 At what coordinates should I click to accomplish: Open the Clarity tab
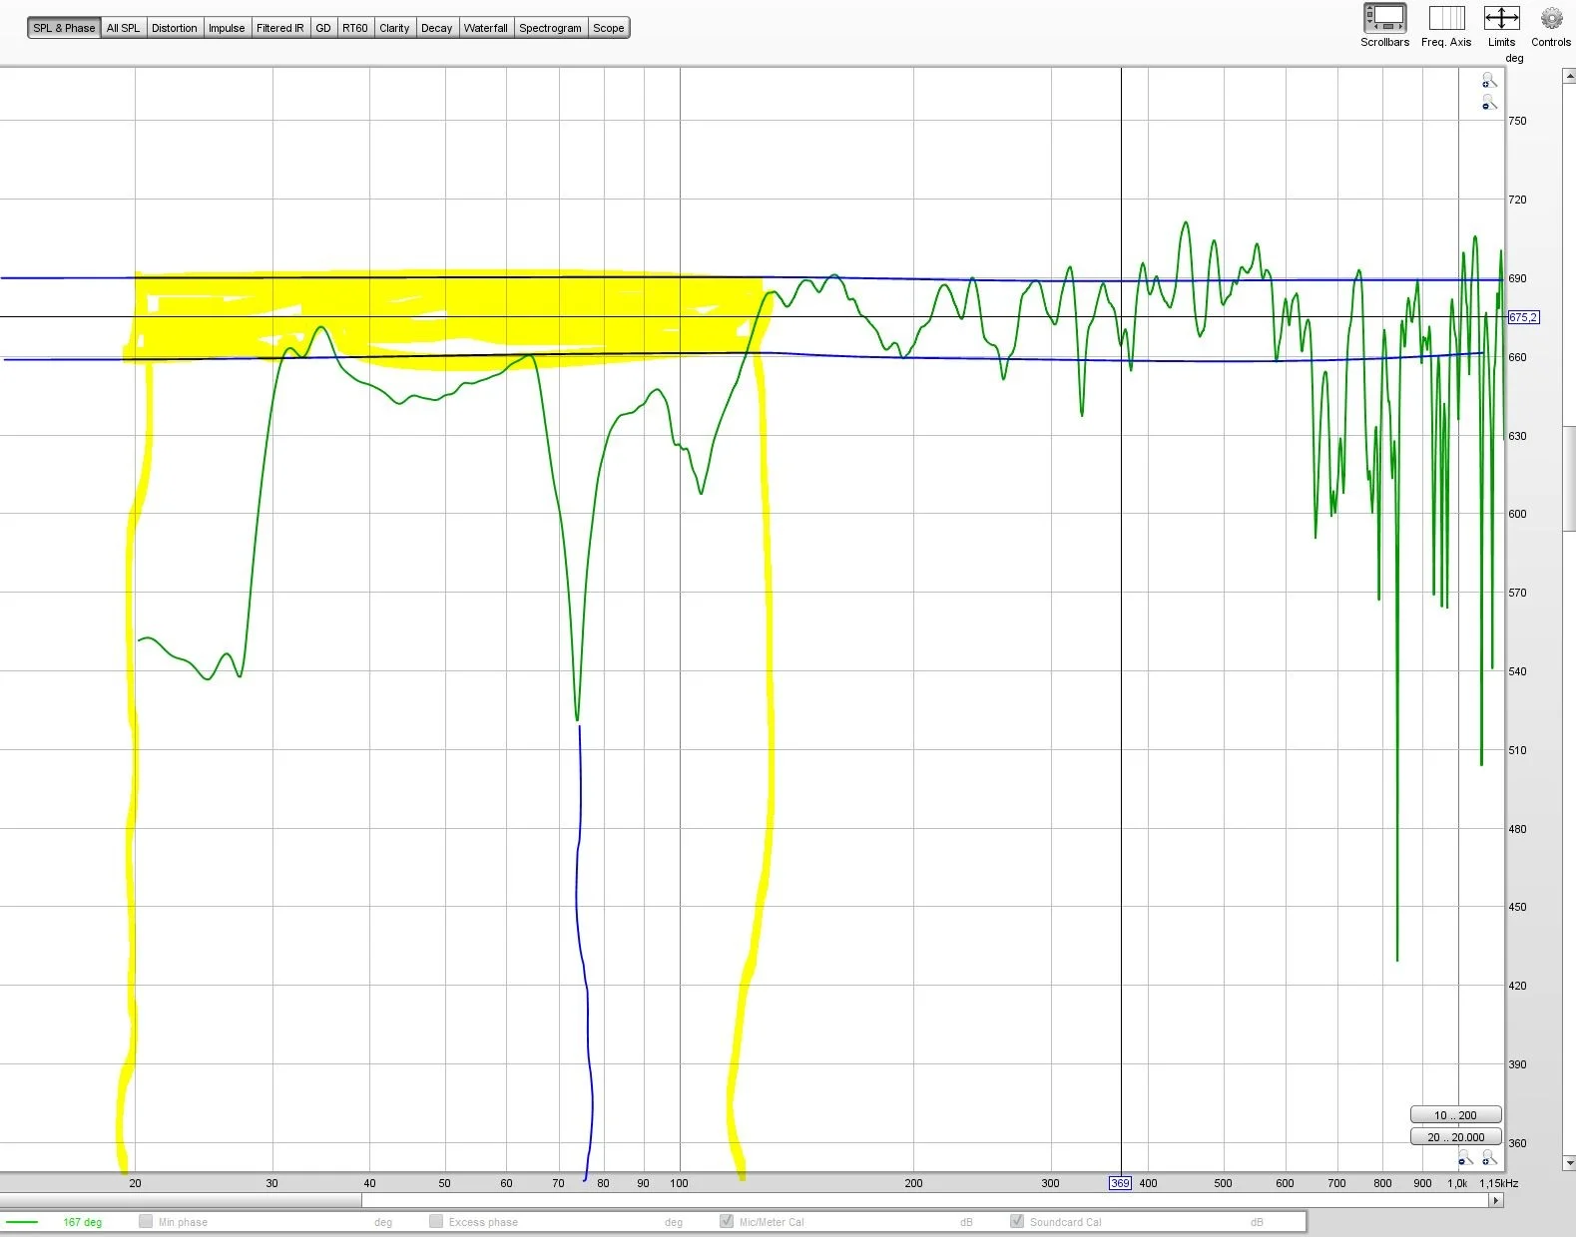pyautogui.click(x=394, y=28)
